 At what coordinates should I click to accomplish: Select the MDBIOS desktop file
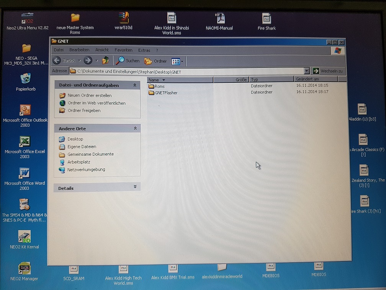(x=319, y=270)
